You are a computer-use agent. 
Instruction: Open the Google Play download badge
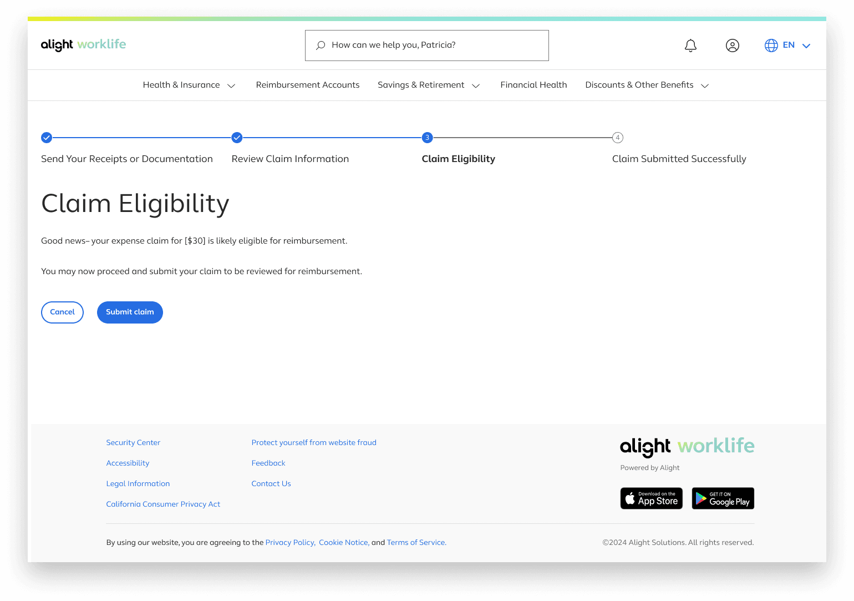pyautogui.click(x=723, y=498)
